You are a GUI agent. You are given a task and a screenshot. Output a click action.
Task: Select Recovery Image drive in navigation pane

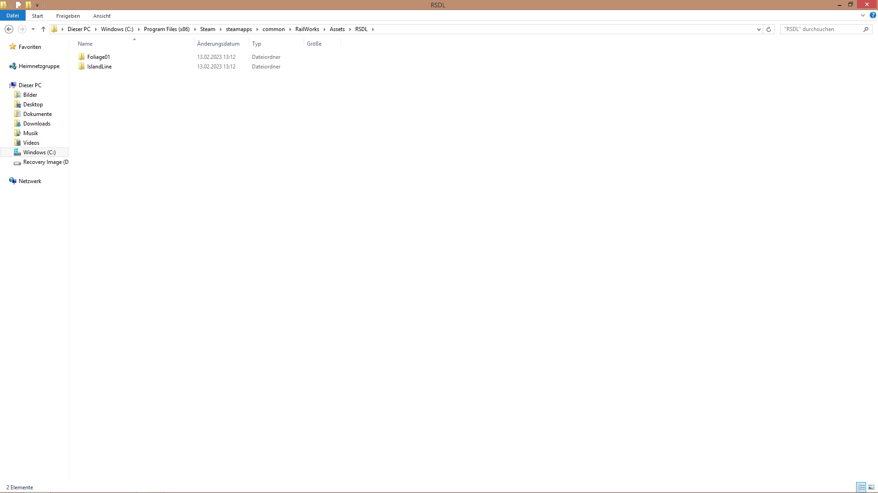45,162
